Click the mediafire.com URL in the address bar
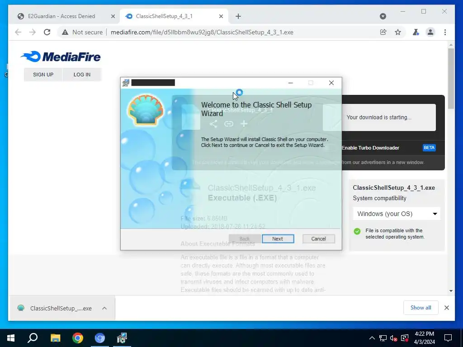The height and width of the screenshot is (347, 463). point(202,32)
